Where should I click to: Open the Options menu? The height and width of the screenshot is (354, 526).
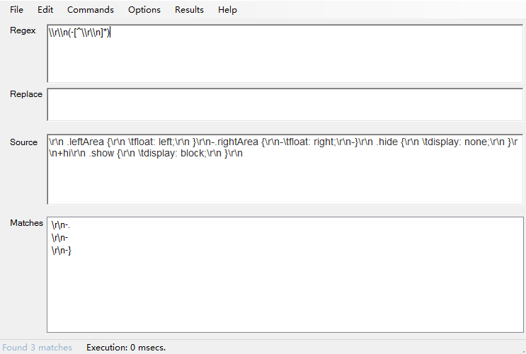[x=144, y=10]
